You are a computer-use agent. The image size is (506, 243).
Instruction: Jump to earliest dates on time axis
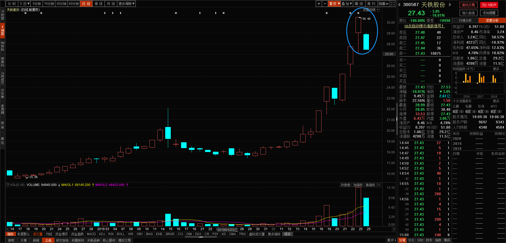tap(7, 229)
